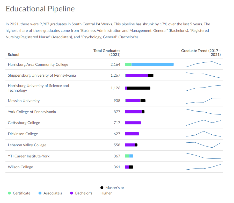This screenshot has height=203, width=234.
Task: Select the Lebanon Valley College row name
Action: coord(27,145)
